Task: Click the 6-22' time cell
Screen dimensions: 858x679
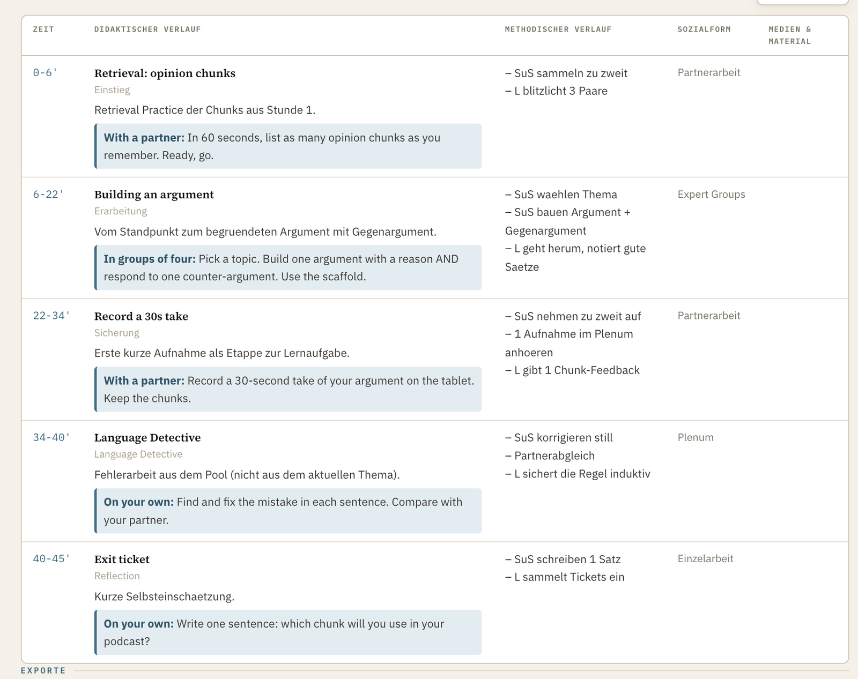Action: click(x=48, y=195)
